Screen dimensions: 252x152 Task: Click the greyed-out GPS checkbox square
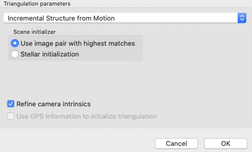(x=11, y=116)
